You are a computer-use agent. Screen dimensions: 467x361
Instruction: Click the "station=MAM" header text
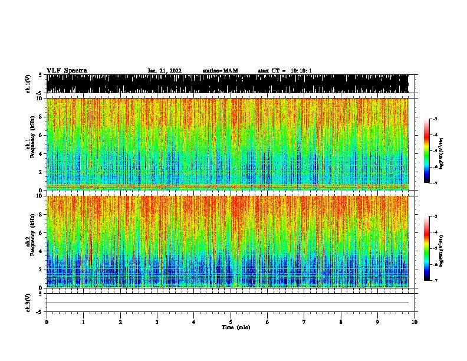(220, 71)
